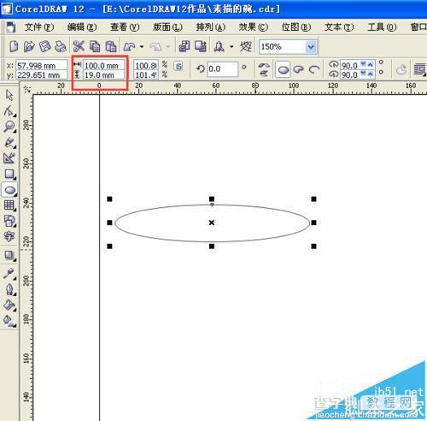Open the Undo history dropdown arrow

click(x=142, y=46)
